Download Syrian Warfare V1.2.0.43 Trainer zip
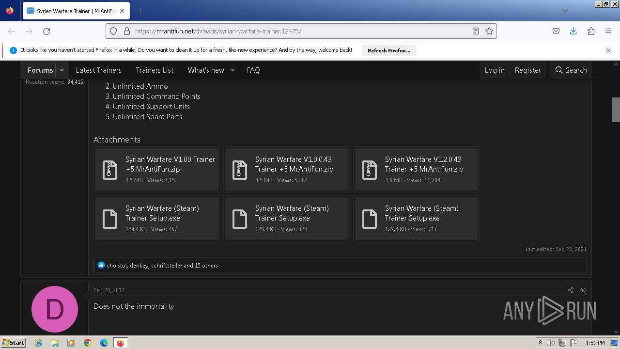This screenshot has width=620, height=349. 424,164
